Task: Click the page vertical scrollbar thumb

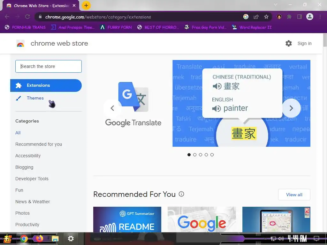Action: 325,40
